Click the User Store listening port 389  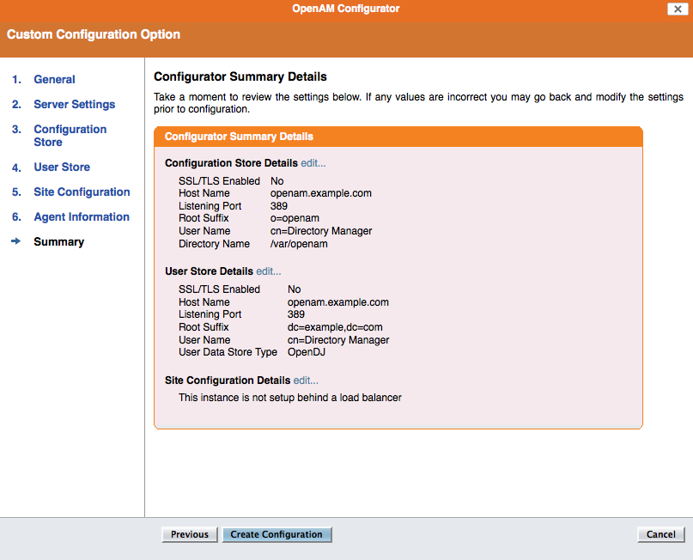tap(296, 314)
